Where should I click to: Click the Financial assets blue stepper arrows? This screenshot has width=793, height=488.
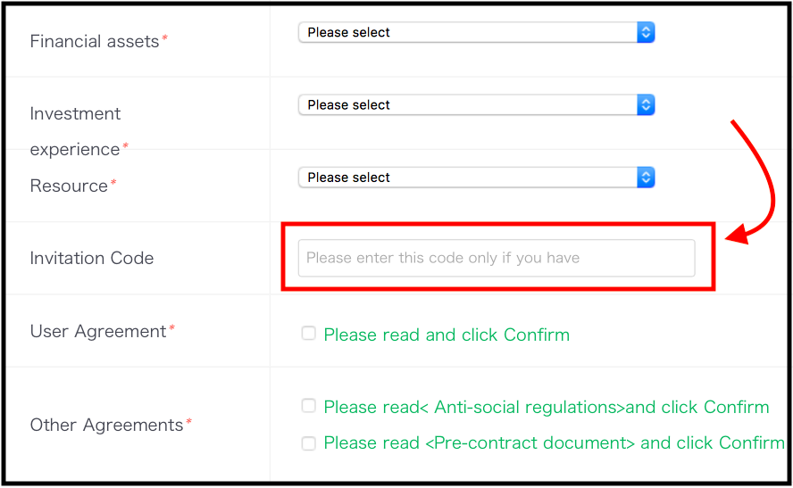click(646, 32)
